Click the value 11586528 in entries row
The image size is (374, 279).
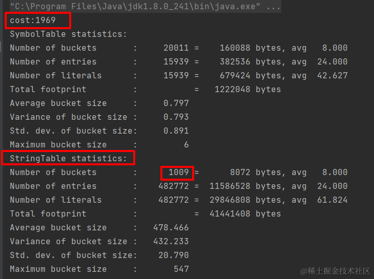(230, 186)
